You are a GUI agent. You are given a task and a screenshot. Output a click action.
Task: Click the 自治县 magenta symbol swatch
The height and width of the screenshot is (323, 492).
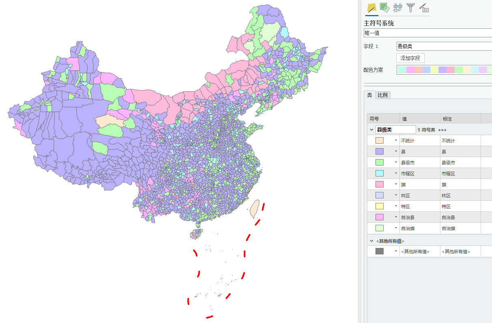380,217
